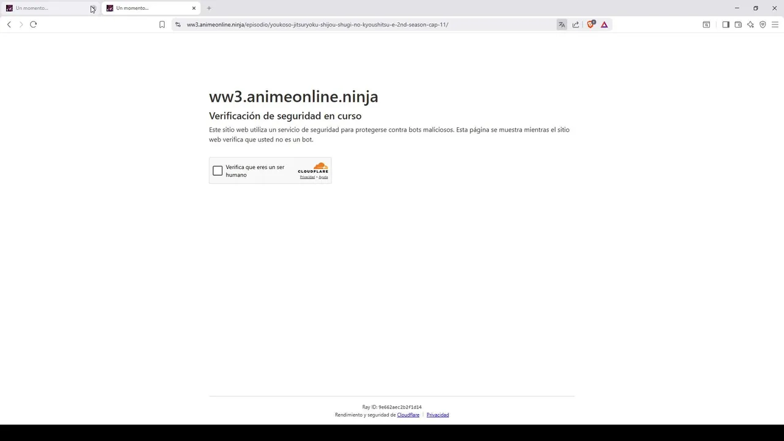Click the tab search icon in toolbar
Screen dimensions: 784x441
(706, 24)
